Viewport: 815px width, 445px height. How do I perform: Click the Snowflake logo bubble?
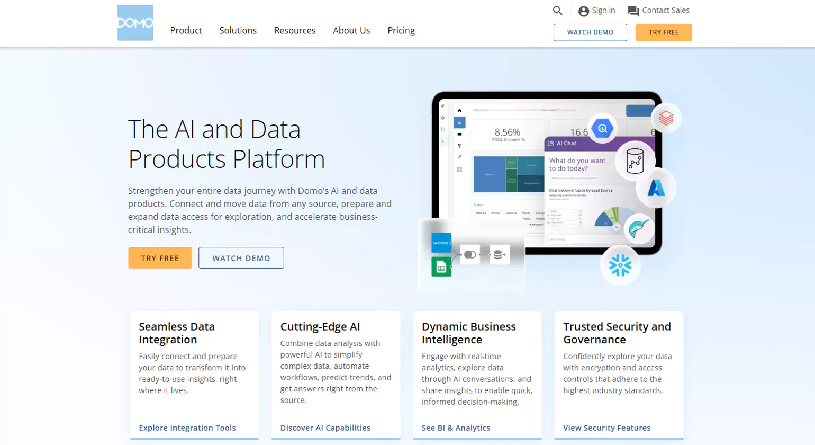(x=620, y=265)
